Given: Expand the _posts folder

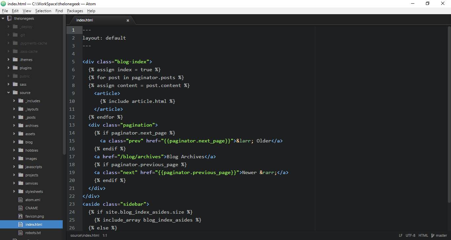Looking at the screenshot, I should [x=15, y=117].
